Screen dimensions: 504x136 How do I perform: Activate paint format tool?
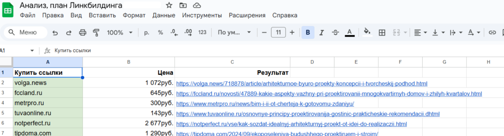click(96, 33)
